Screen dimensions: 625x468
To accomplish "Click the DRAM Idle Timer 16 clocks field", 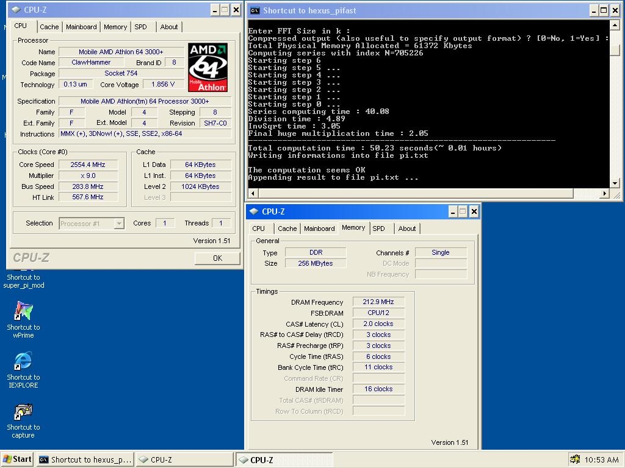I will (x=378, y=389).
